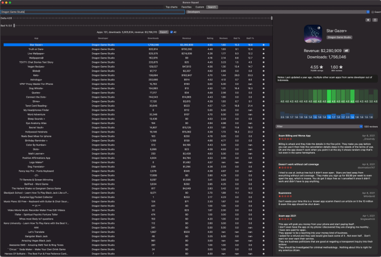Select the brightest green 4.6 rating bar
This screenshot has width=381, height=257.
[x=329, y=96]
